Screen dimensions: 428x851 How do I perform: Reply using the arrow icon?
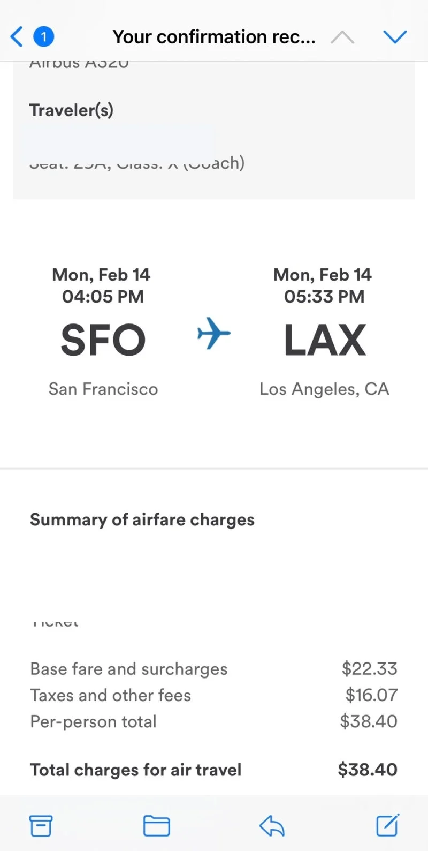pyautogui.click(x=272, y=825)
